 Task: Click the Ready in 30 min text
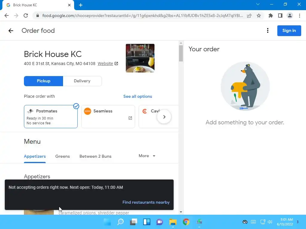coord(40,118)
